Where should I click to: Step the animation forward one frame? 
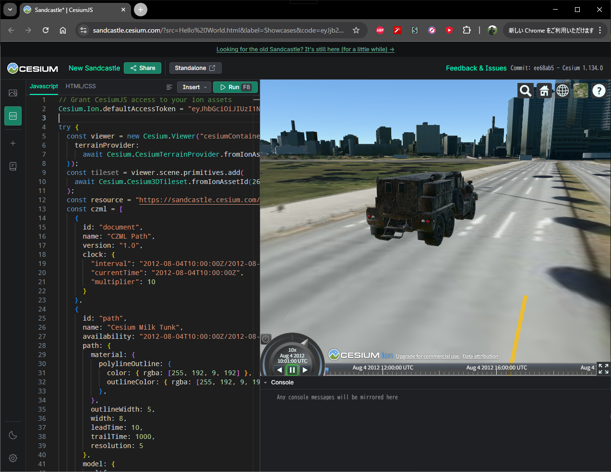pos(306,370)
